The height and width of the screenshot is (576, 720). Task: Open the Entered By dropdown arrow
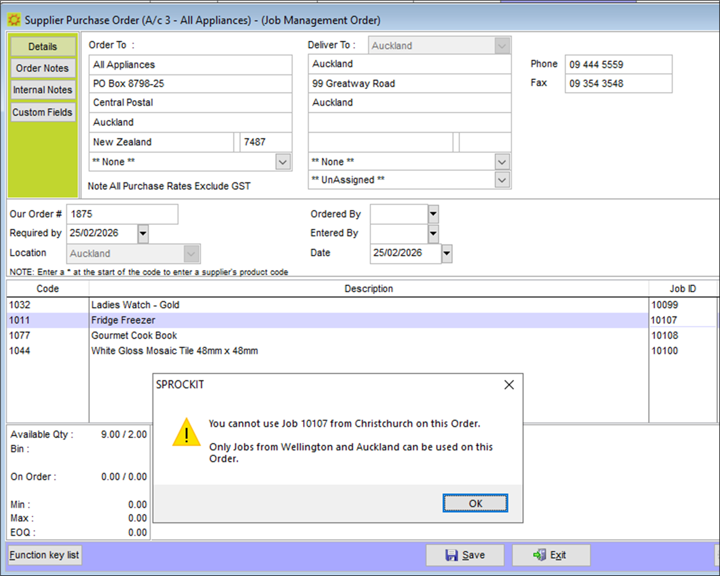[x=433, y=234]
